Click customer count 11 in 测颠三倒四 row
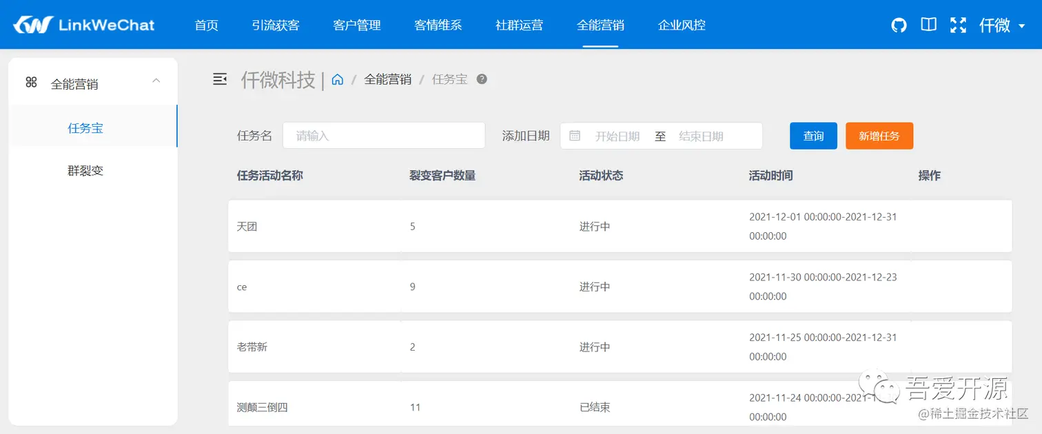The image size is (1042, 434). [415, 407]
